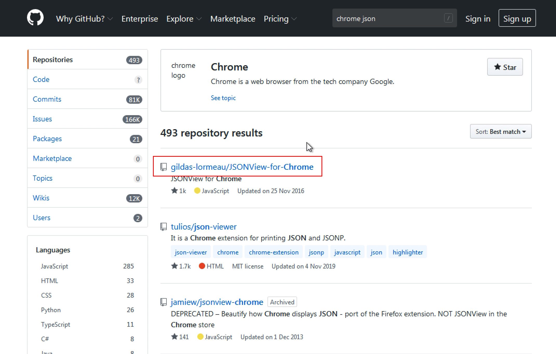The image size is (556, 354).
Task: Open the Enterprise navigation link
Action: pyautogui.click(x=140, y=19)
